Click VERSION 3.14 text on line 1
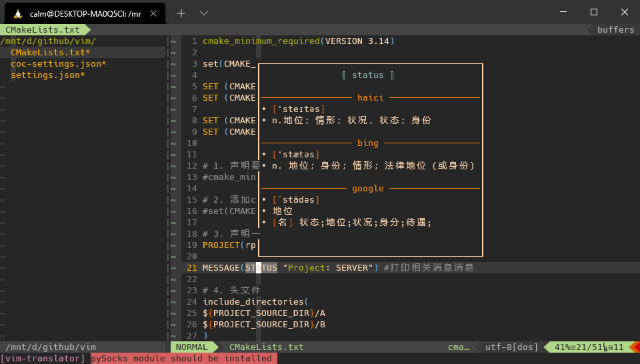 (357, 41)
